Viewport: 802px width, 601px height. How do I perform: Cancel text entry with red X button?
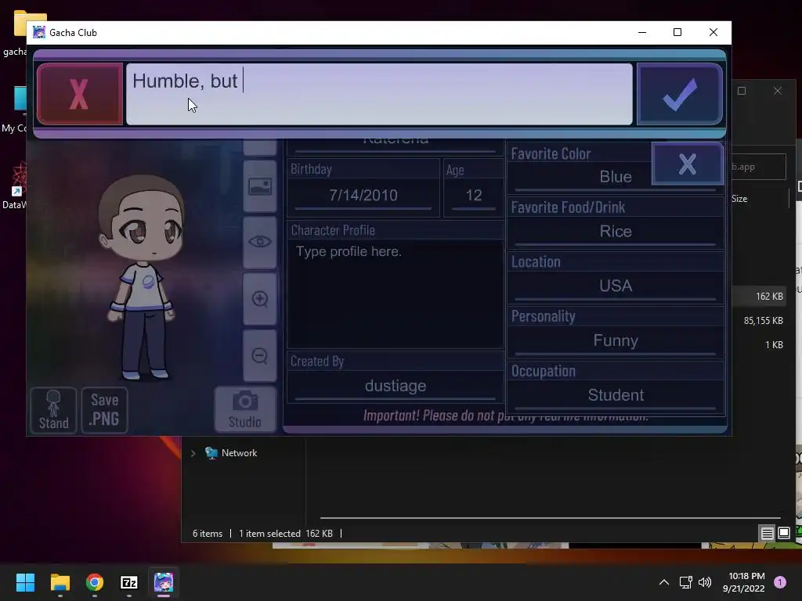[x=80, y=94]
